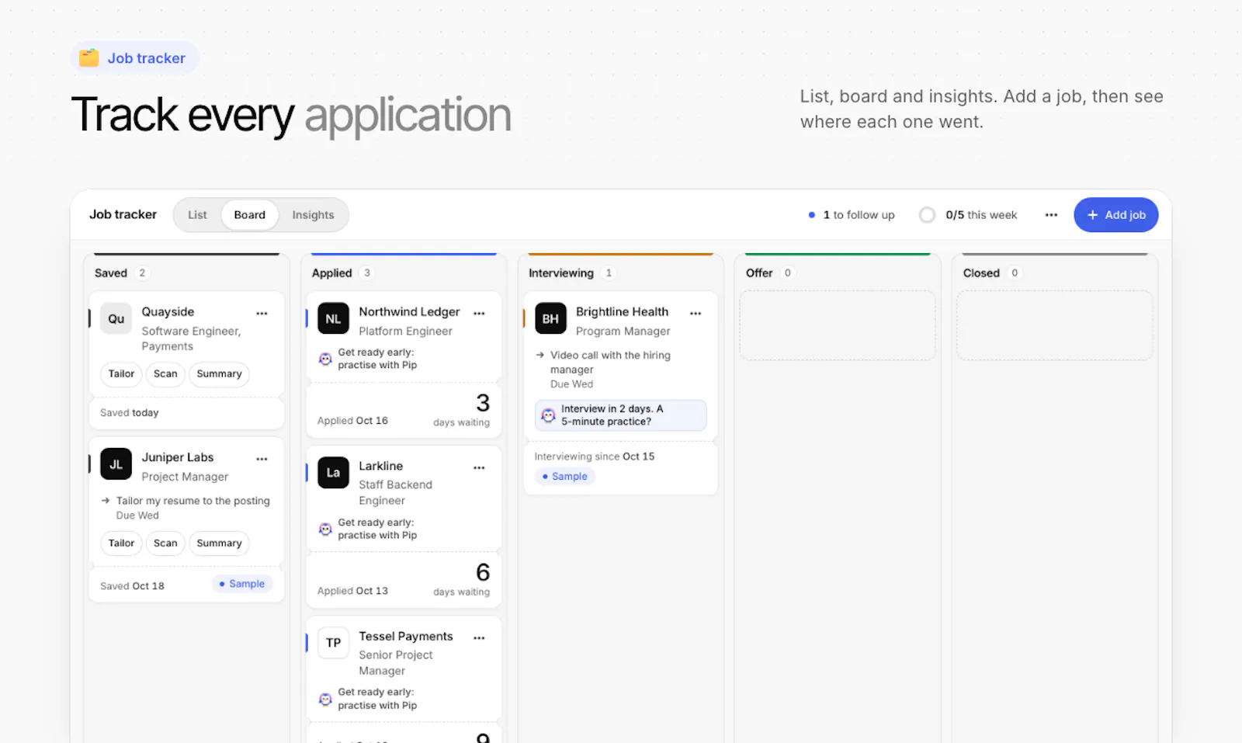Click the NL avatar for Northwind Ledger

tap(333, 318)
